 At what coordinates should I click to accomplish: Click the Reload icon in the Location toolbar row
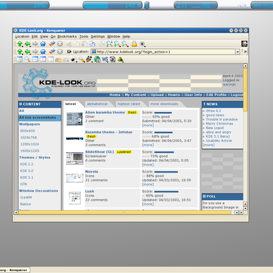pos(52,52)
